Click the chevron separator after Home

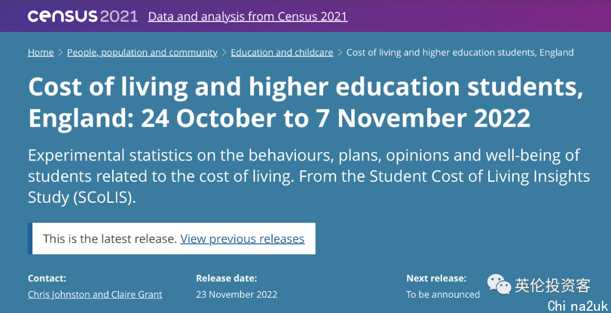pyautogui.click(x=61, y=53)
